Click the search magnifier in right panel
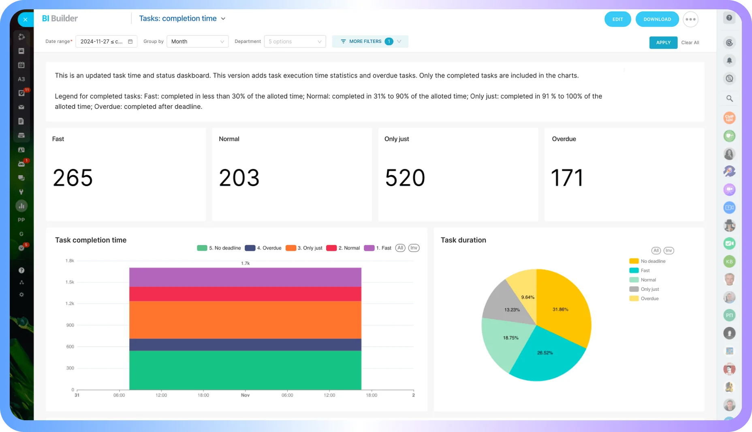The width and height of the screenshot is (752, 432). click(x=729, y=98)
